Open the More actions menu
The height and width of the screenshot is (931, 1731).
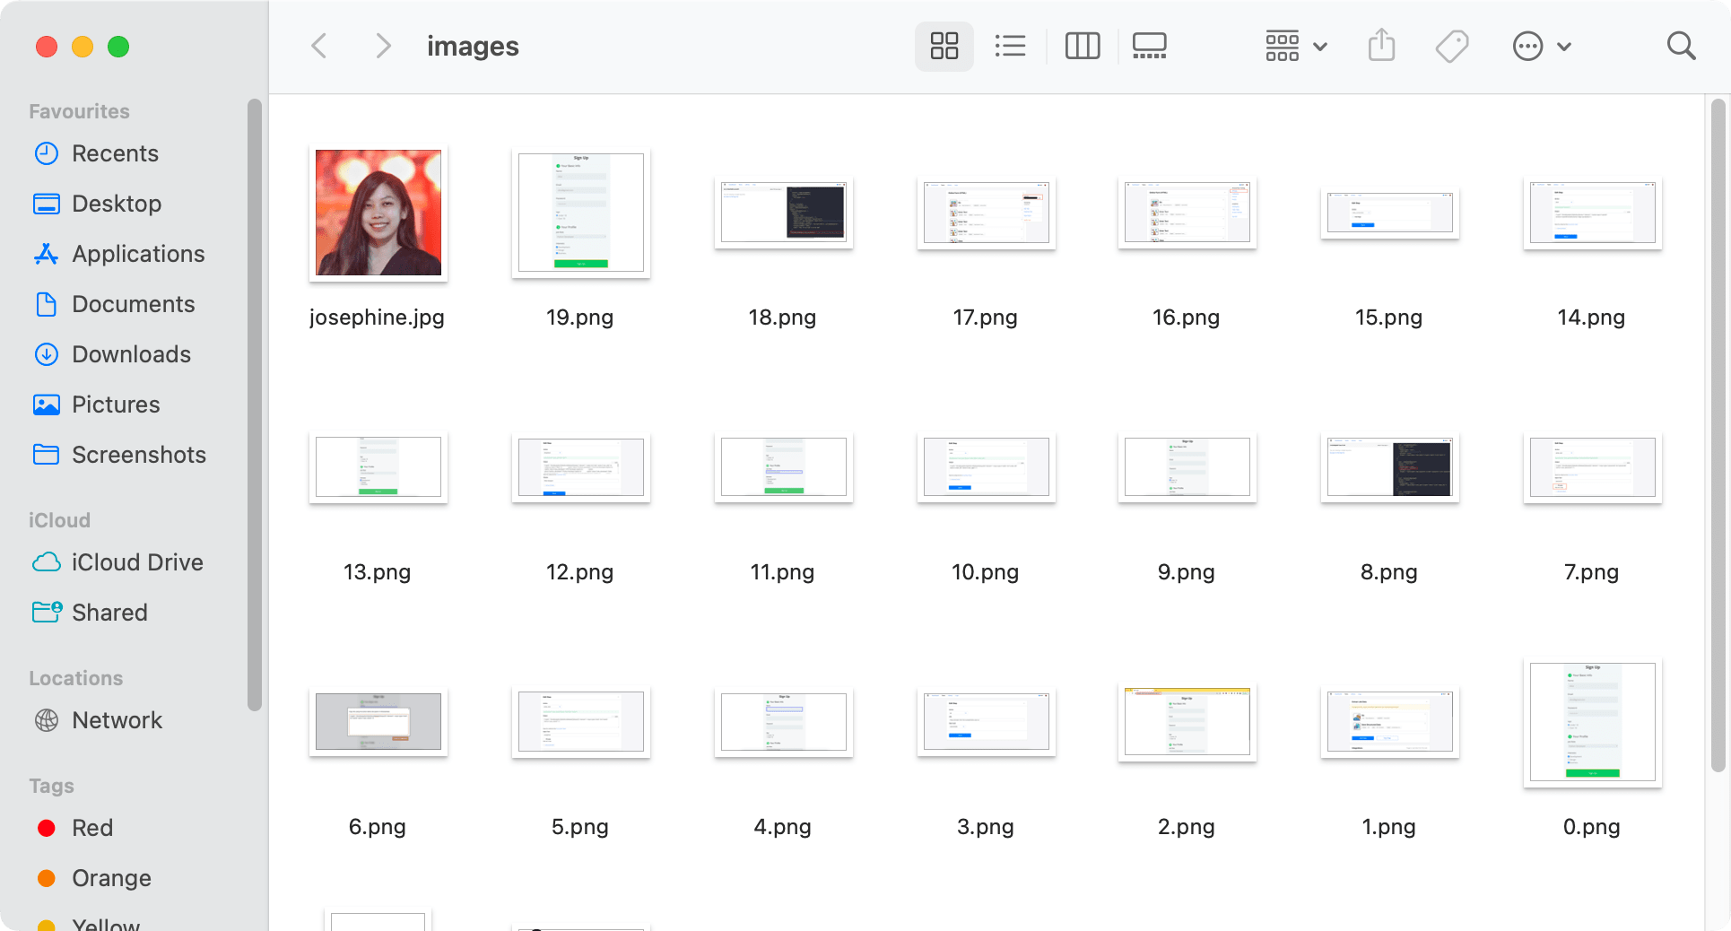(x=1541, y=46)
